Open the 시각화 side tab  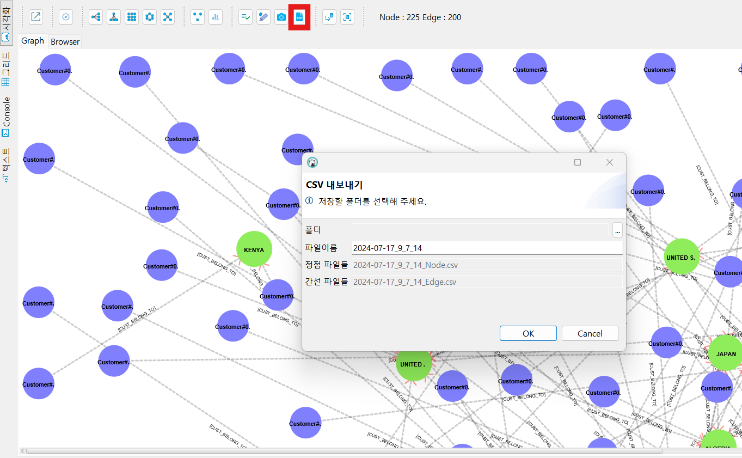pyautogui.click(x=6, y=22)
